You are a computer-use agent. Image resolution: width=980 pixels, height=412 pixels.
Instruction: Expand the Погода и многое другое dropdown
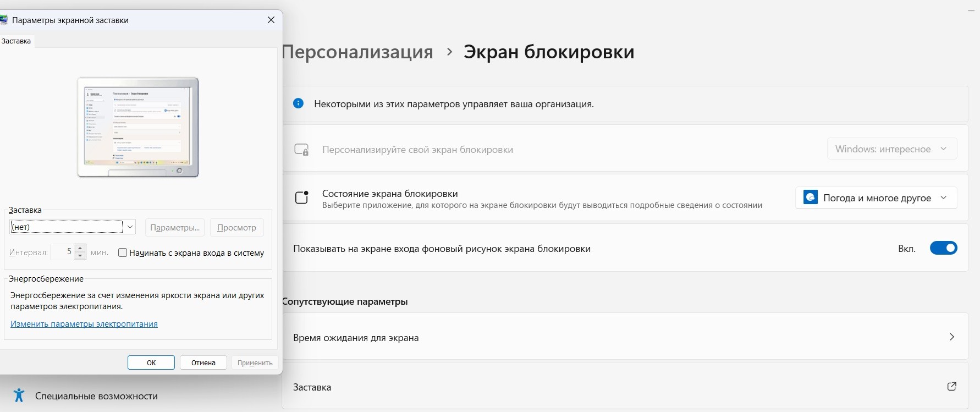(x=876, y=197)
